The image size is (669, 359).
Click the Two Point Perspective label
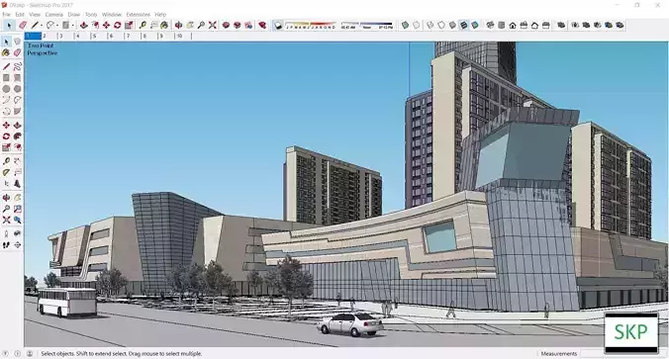42,49
